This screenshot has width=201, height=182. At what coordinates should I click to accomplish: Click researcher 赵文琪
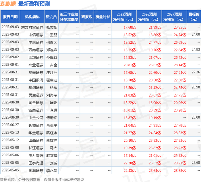52,155
